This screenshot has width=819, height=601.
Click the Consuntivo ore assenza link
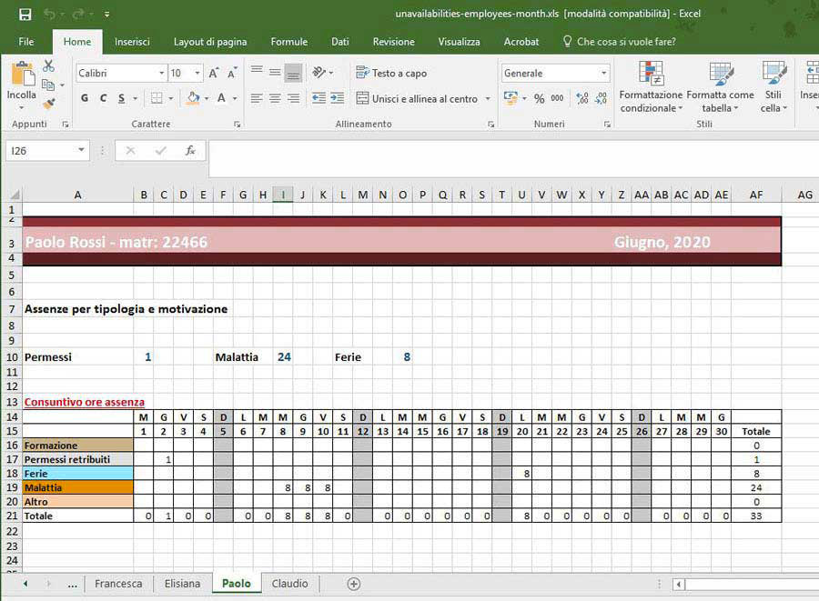point(84,402)
